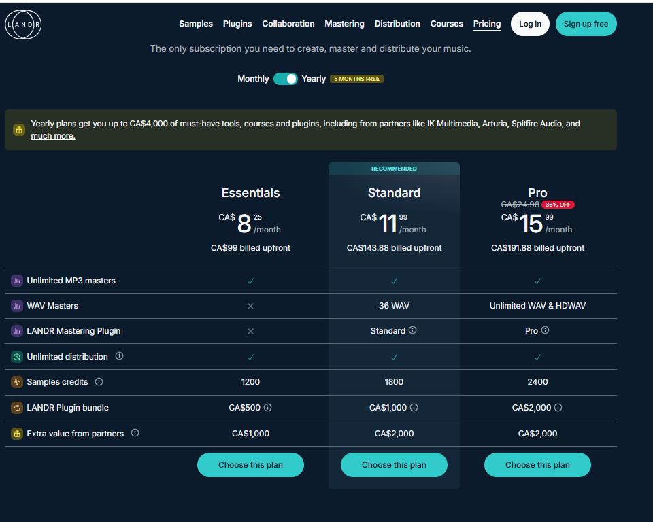This screenshot has width=653, height=522.
Task: Click the 'WAV Masters' row label
Action: [52, 306]
